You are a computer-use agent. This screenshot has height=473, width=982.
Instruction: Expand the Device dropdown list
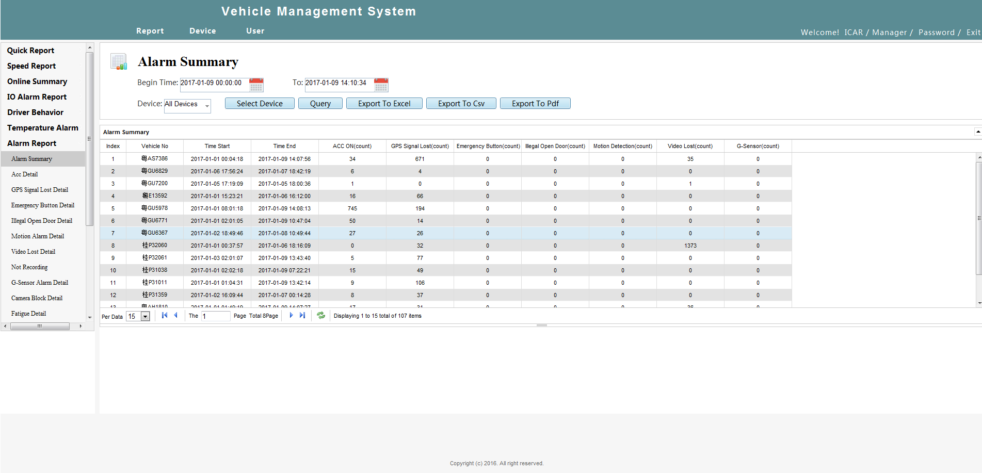tap(207, 106)
